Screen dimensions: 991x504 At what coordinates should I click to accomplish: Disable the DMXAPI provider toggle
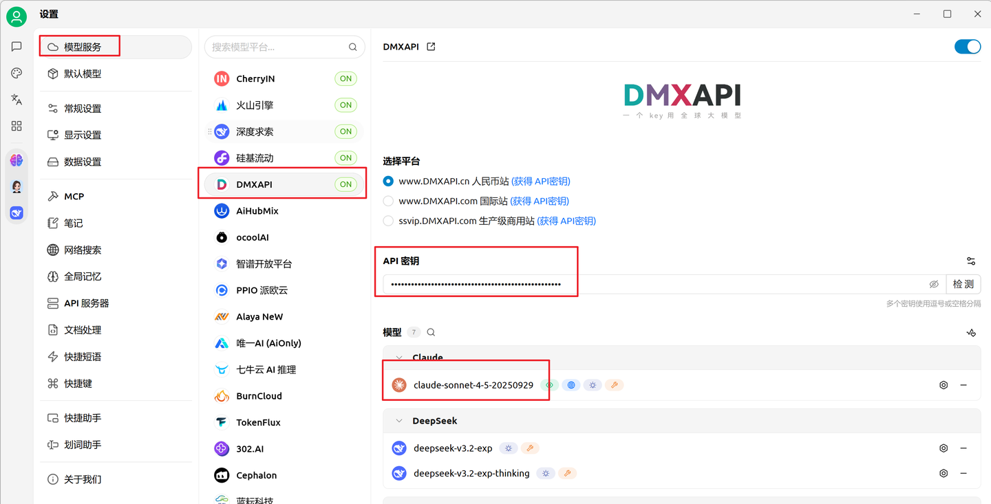pyautogui.click(x=967, y=46)
